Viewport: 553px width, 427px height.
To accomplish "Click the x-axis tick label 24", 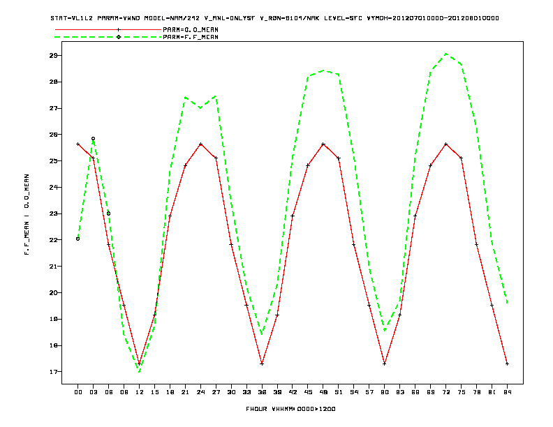I will (200, 392).
